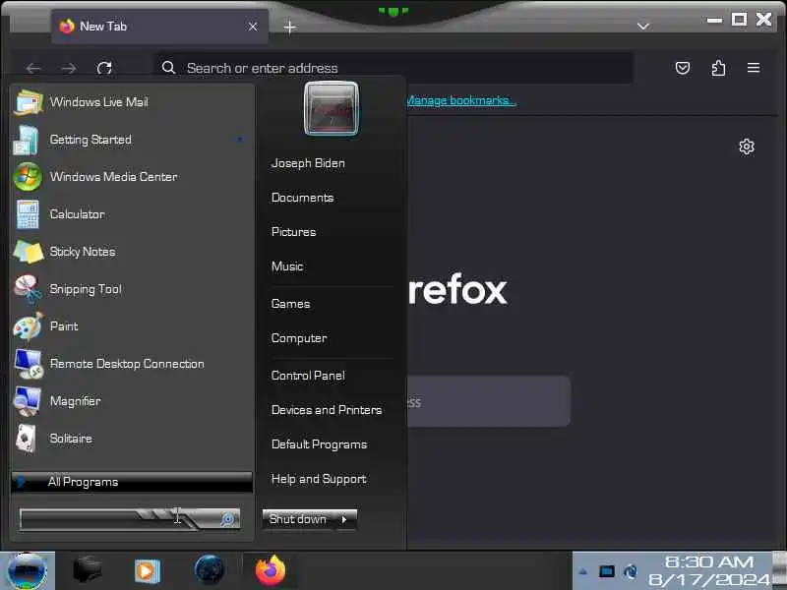
Task: Click the Firefox back arrow
Action: click(x=33, y=68)
